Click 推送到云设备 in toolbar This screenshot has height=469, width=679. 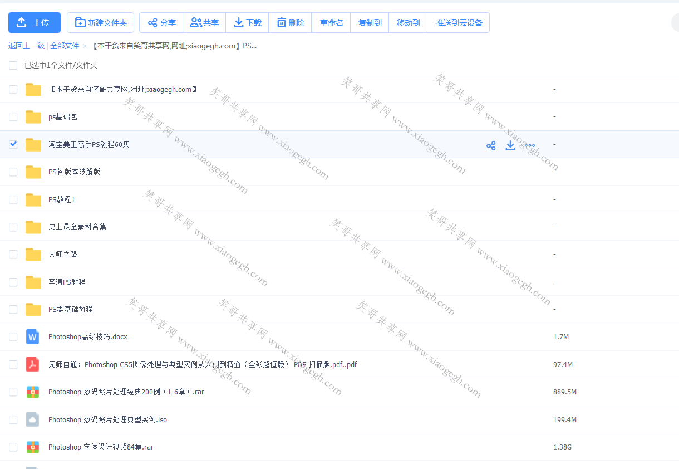click(459, 23)
